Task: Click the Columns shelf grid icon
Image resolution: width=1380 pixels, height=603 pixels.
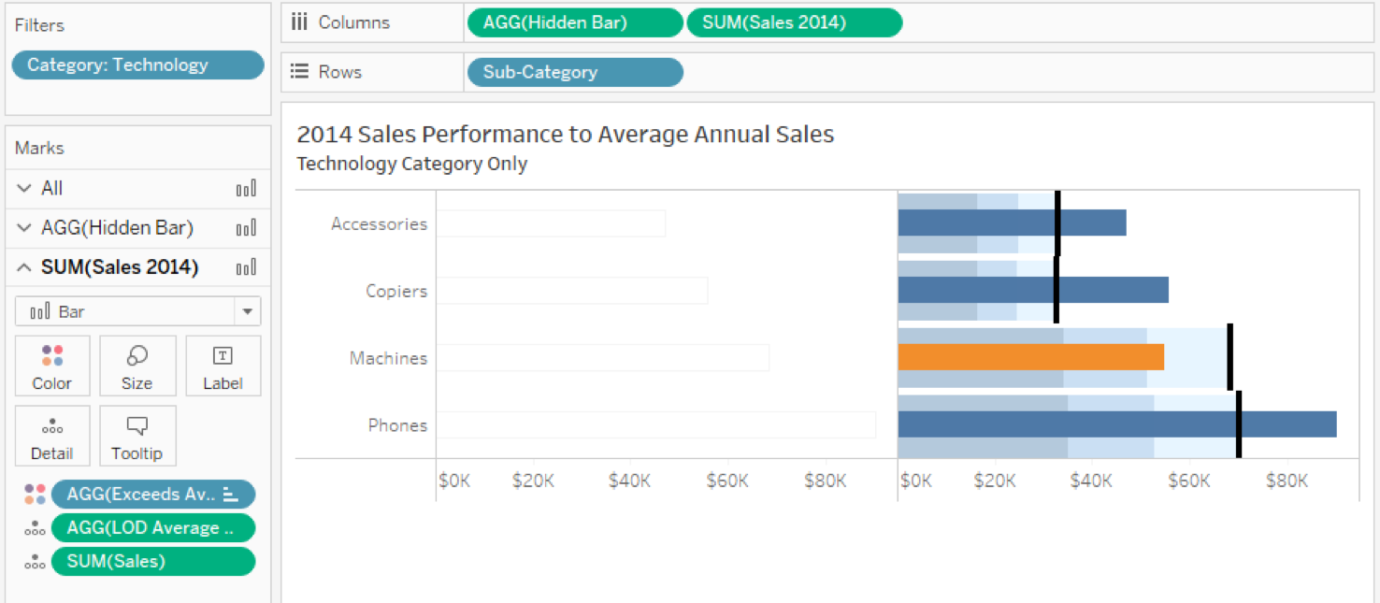Action: (298, 22)
